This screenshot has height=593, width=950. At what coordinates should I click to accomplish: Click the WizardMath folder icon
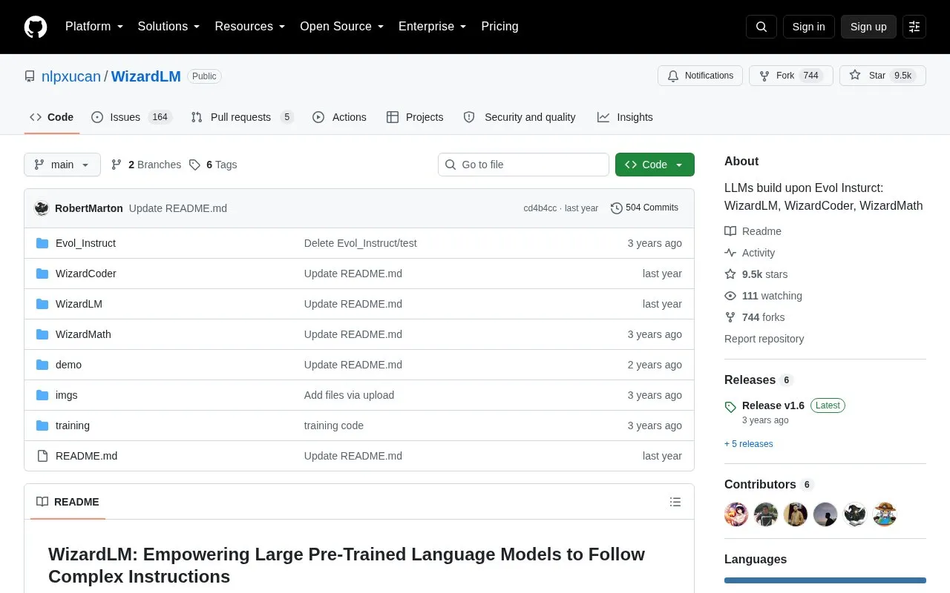click(x=42, y=334)
